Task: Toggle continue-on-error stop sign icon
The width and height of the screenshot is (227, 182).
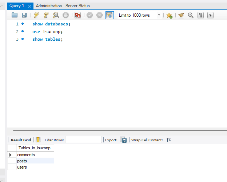Action: tap(77, 15)
